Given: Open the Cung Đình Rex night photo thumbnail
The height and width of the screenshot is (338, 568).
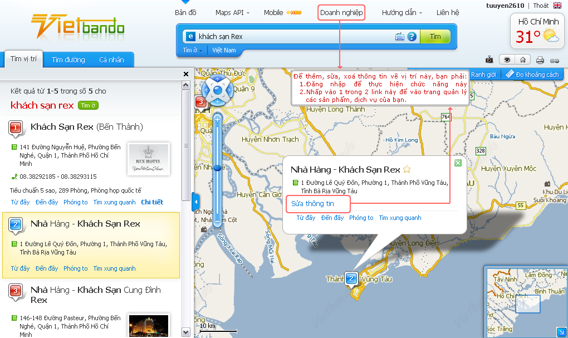Looking at the screenshot, I should tap(149, 325).
